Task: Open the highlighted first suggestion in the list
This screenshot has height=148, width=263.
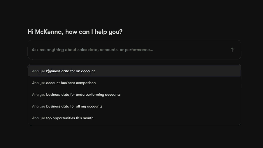Action: (64, 71)
